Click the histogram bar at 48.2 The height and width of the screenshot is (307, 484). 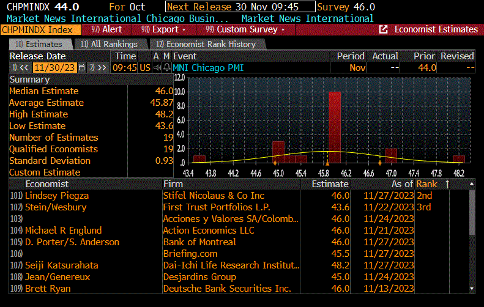point(459,159)
